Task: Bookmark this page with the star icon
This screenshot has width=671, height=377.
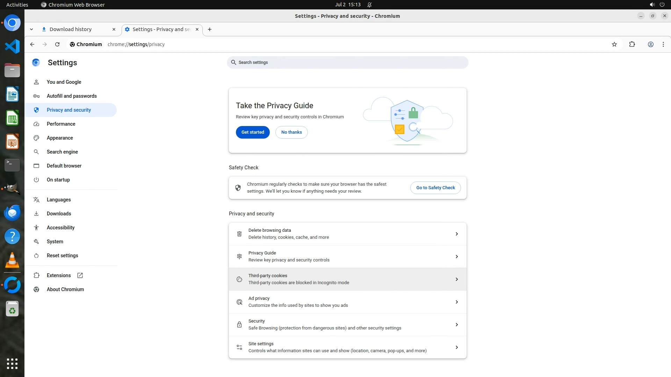Action: point(614,44)
